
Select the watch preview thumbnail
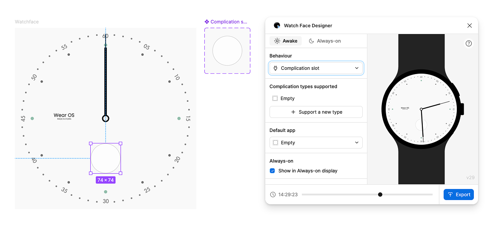tap(421, 109)
